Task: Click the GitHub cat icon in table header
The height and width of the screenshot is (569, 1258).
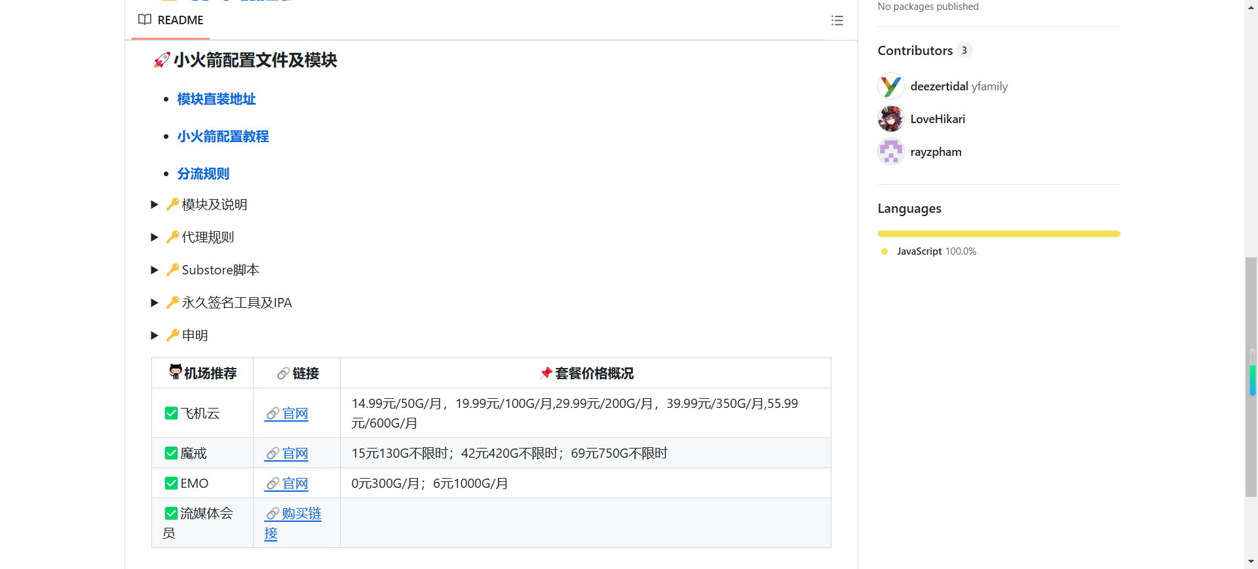Action: 175,372
